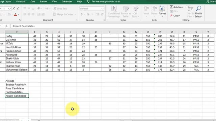The width and height of the screenshot is (216, 121).
Task: Open the Review tab
Action: (x=44, y=2)
